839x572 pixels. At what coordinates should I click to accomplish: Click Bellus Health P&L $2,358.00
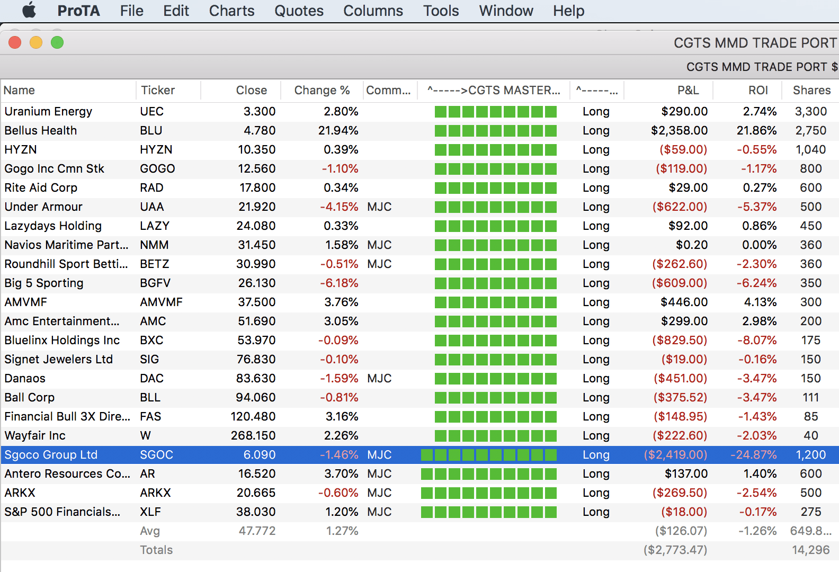[x=679, y=130]
